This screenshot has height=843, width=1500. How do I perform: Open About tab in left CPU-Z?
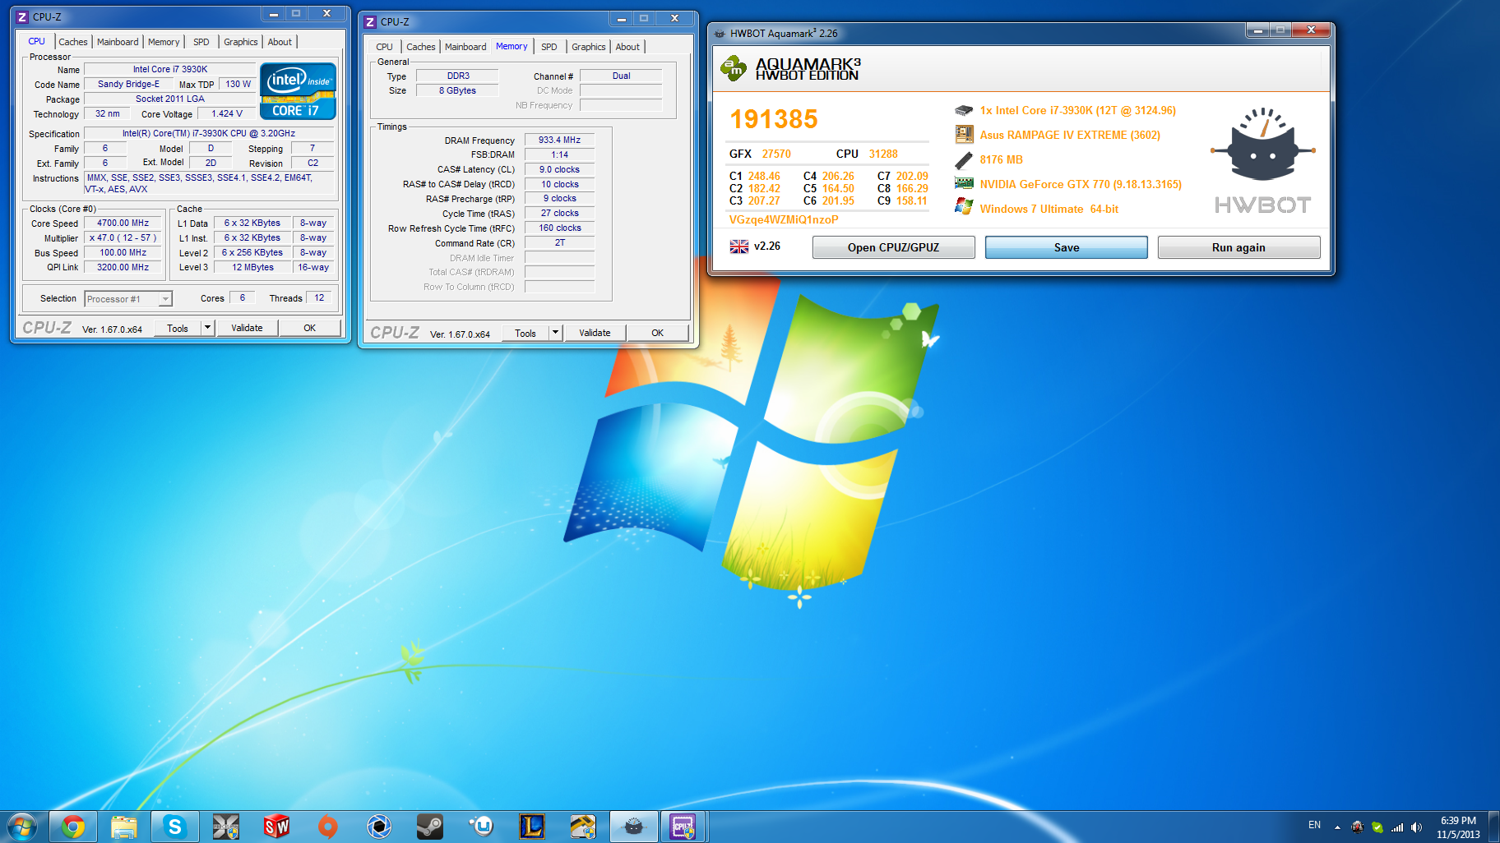pyautogui.click(x=280, y=42)
